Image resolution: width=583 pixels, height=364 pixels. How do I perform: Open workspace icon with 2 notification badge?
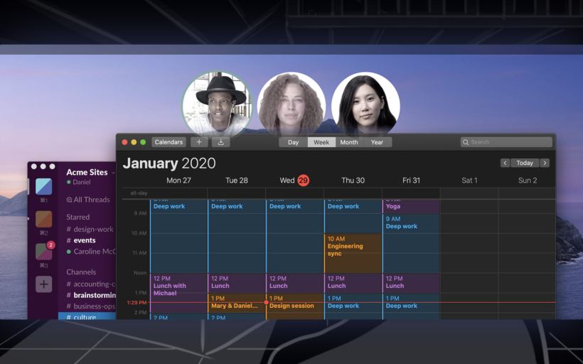pyautogui.click(x=43, y=252)
